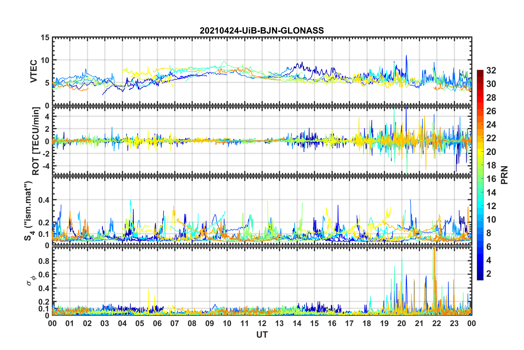The height and width of the screenshot is (350, 524).
Task: Click inside the VTEC plot panel
Action: click(262, 71)
